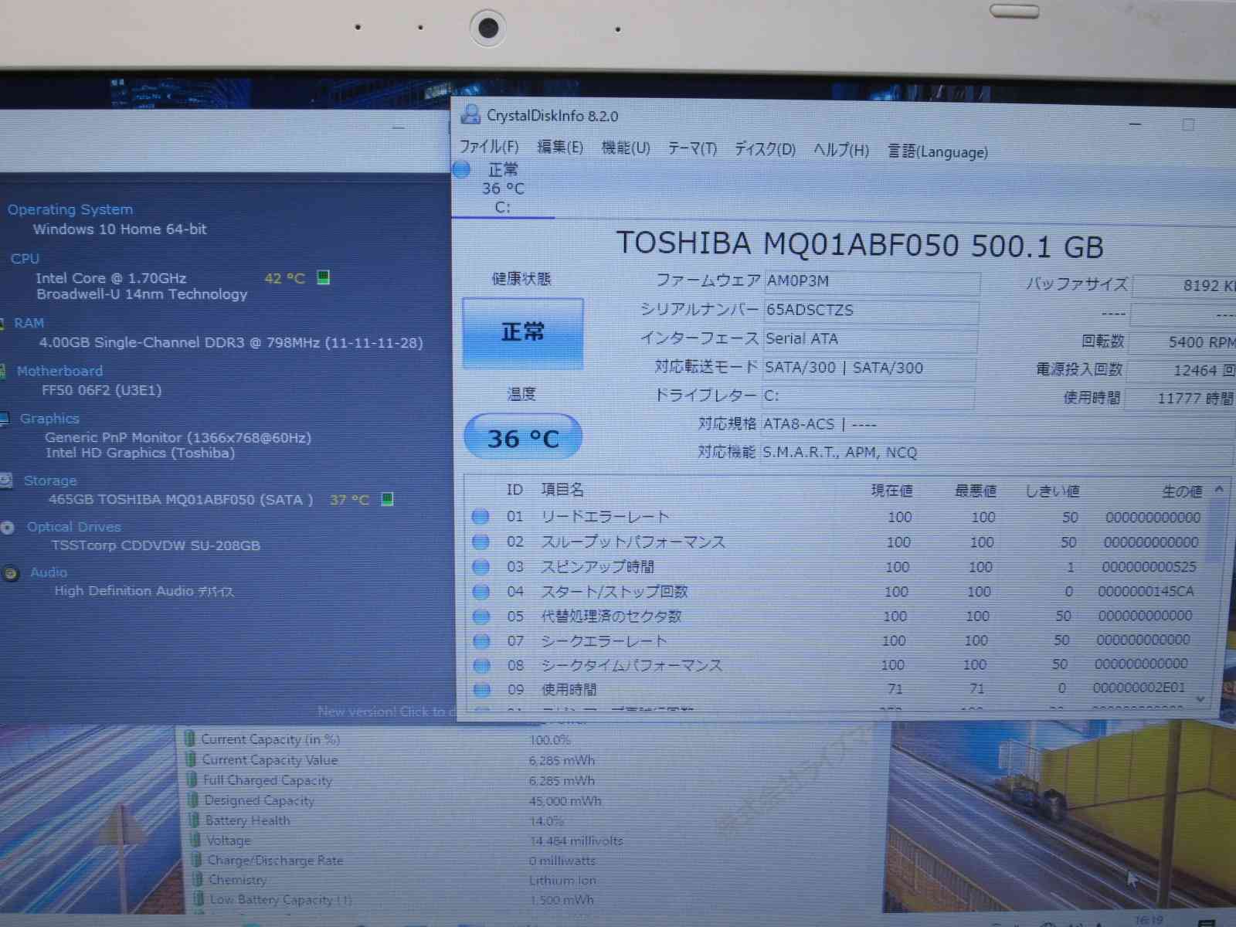Open the ディスク(D) menu

coord(765,149)
